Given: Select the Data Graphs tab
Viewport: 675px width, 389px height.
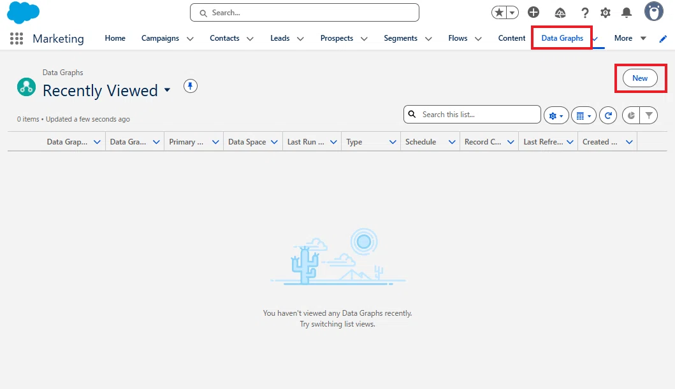Looking at the screenshot, I should pos(562,38).
